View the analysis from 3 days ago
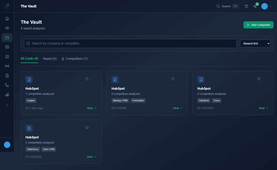 (91, 108)
